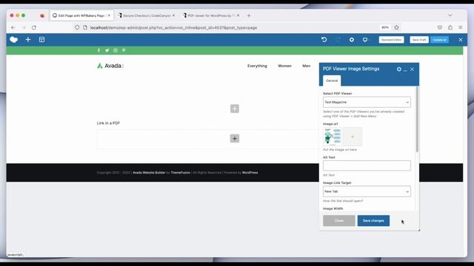Screen dimensions: 474x266
Task: Minimize the PDF Viewer Image Settings panel
Action: click(405, 69)
